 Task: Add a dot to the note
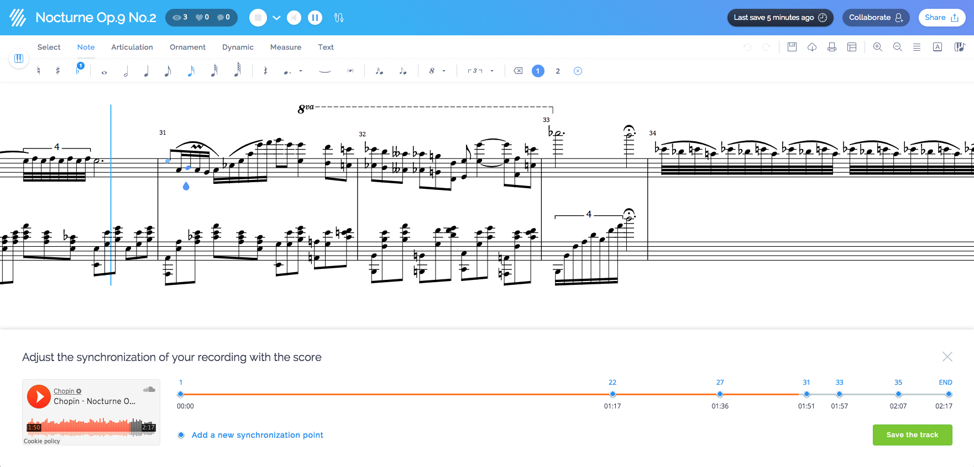click(287, 71)
